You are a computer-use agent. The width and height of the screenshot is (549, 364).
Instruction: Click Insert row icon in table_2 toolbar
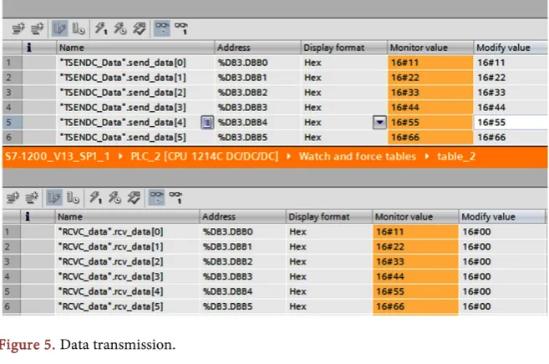tap(13, 198)
